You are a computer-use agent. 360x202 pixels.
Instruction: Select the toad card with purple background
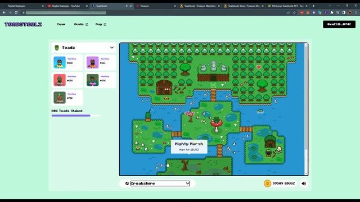(x=100, y=62)
